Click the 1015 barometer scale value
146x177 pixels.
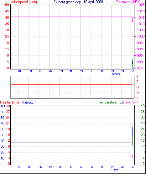click(x=141, y=18)
